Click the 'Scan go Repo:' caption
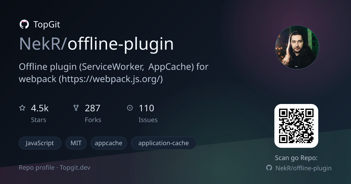This screenshot has height=184, width=351. tap(296, 158)
